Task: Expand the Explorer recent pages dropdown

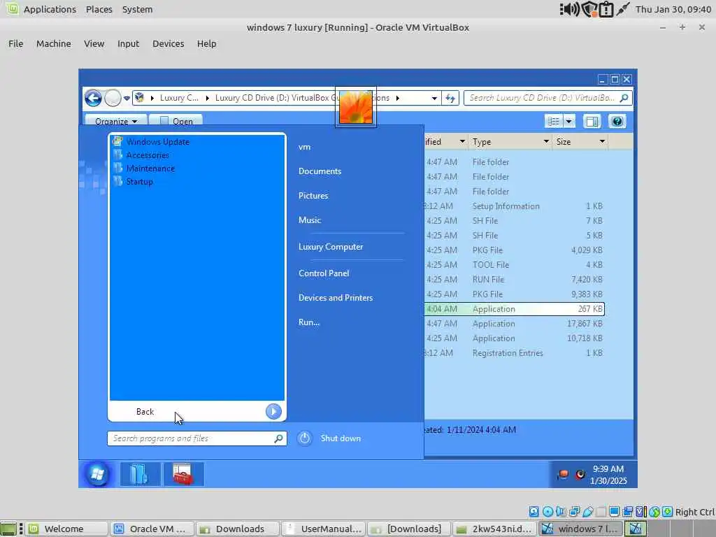Action: coord(127,98)
